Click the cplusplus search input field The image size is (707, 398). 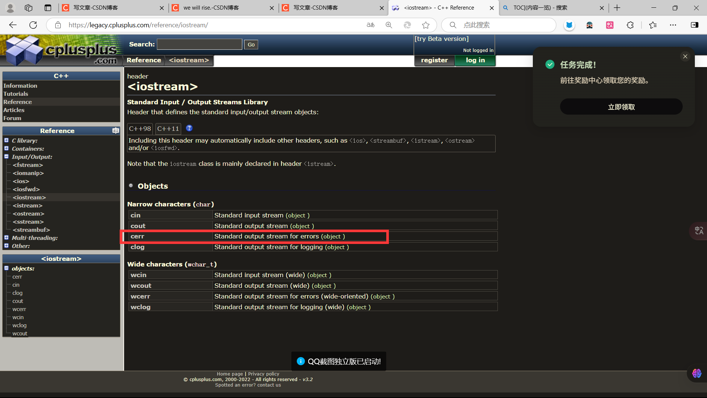pos(199,45)
